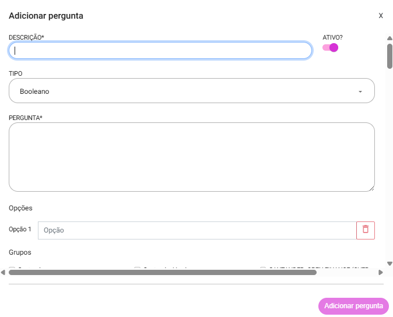Viewport: 393px width, 317px height.
Task: Open the Tipo dropdown showing Booleano
Action: click(x=192, y=91)
